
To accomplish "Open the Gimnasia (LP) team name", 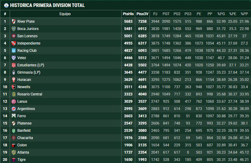I will [29, 72].
